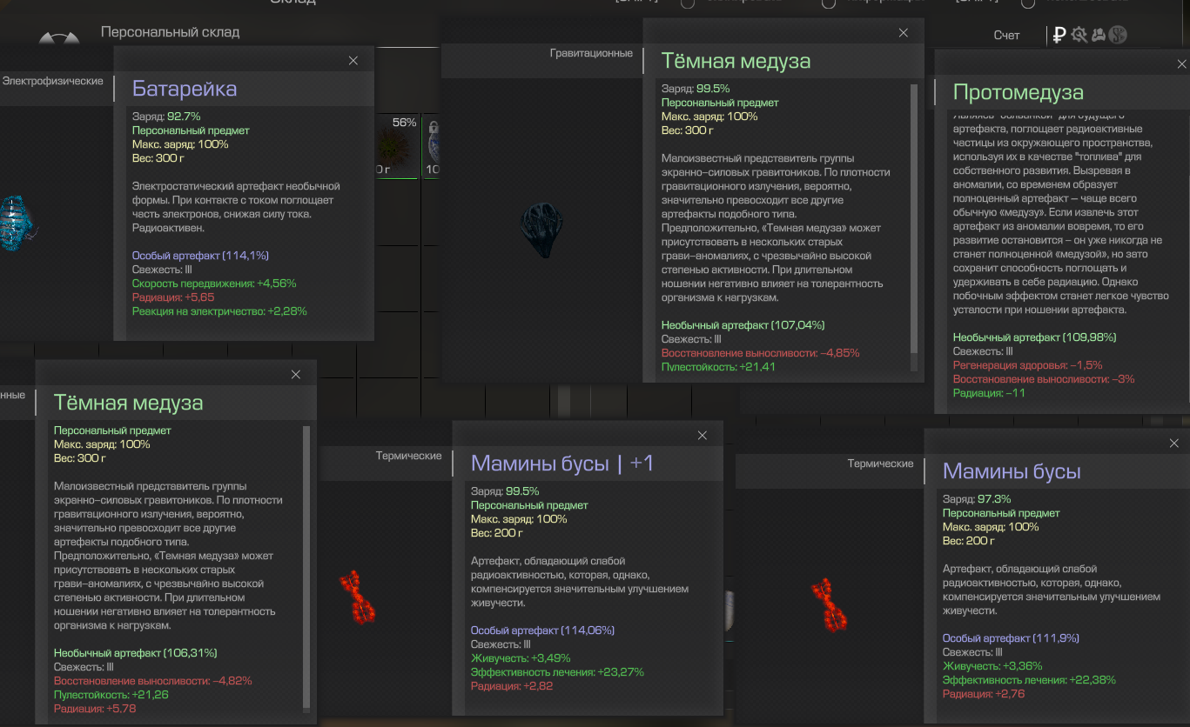
Task: Click Эффективность лечения: +22,38% stat
Action: [1029, 680]
